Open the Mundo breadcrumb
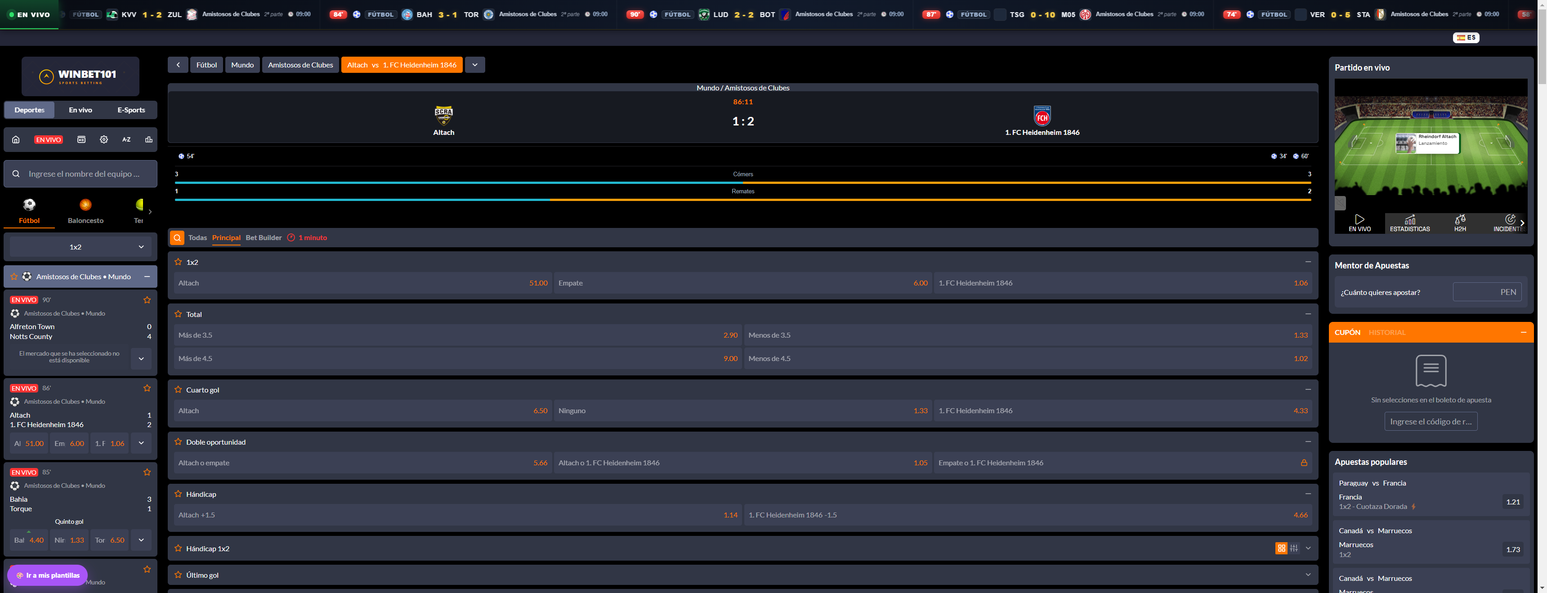 pos(243,65)
